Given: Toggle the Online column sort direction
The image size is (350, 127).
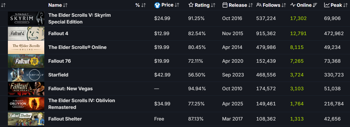Looking at the screenshot, I should [x=315, y=5].
